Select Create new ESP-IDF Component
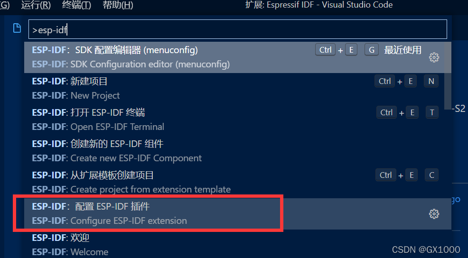 [238, 151]
